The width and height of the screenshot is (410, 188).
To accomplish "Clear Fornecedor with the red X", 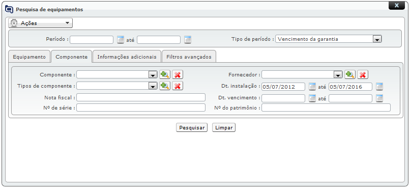I will (363, 74).
